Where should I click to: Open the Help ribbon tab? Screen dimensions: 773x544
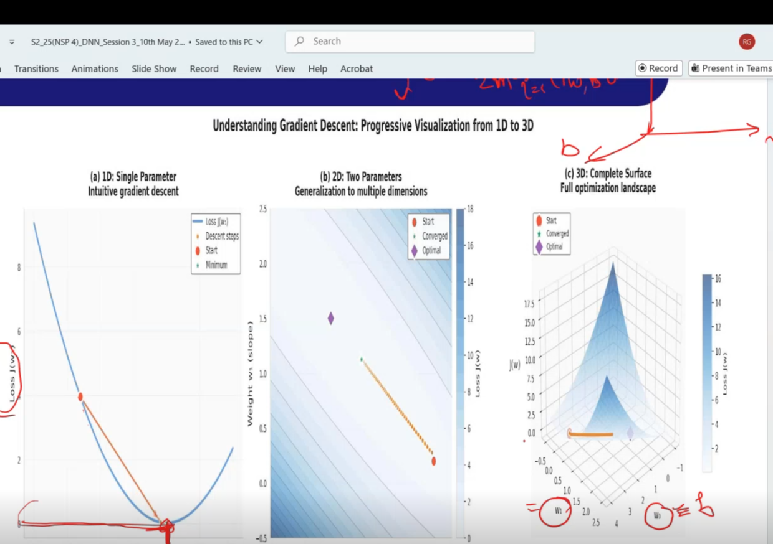click(317, 68)
